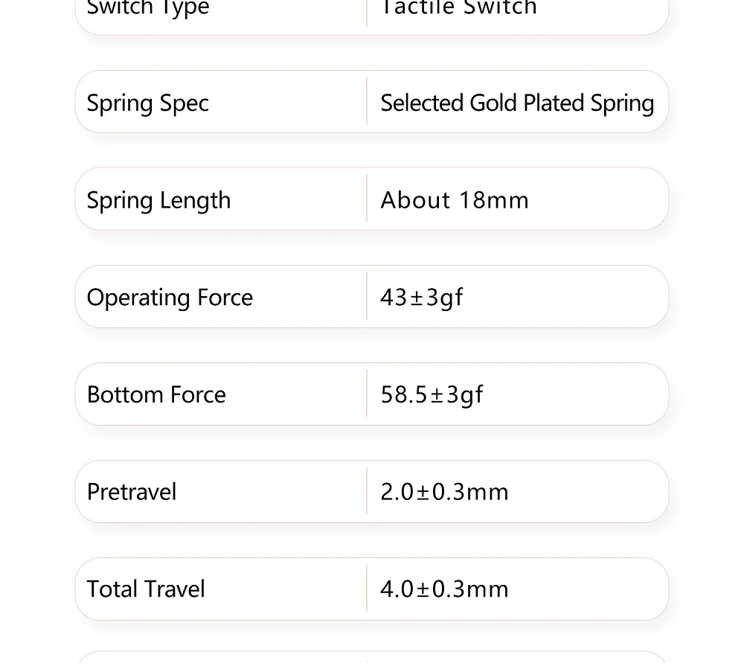Select the Selected Gold Plated Spring value
Viewport: 744px width, 663px height.
tap(517, 103)
